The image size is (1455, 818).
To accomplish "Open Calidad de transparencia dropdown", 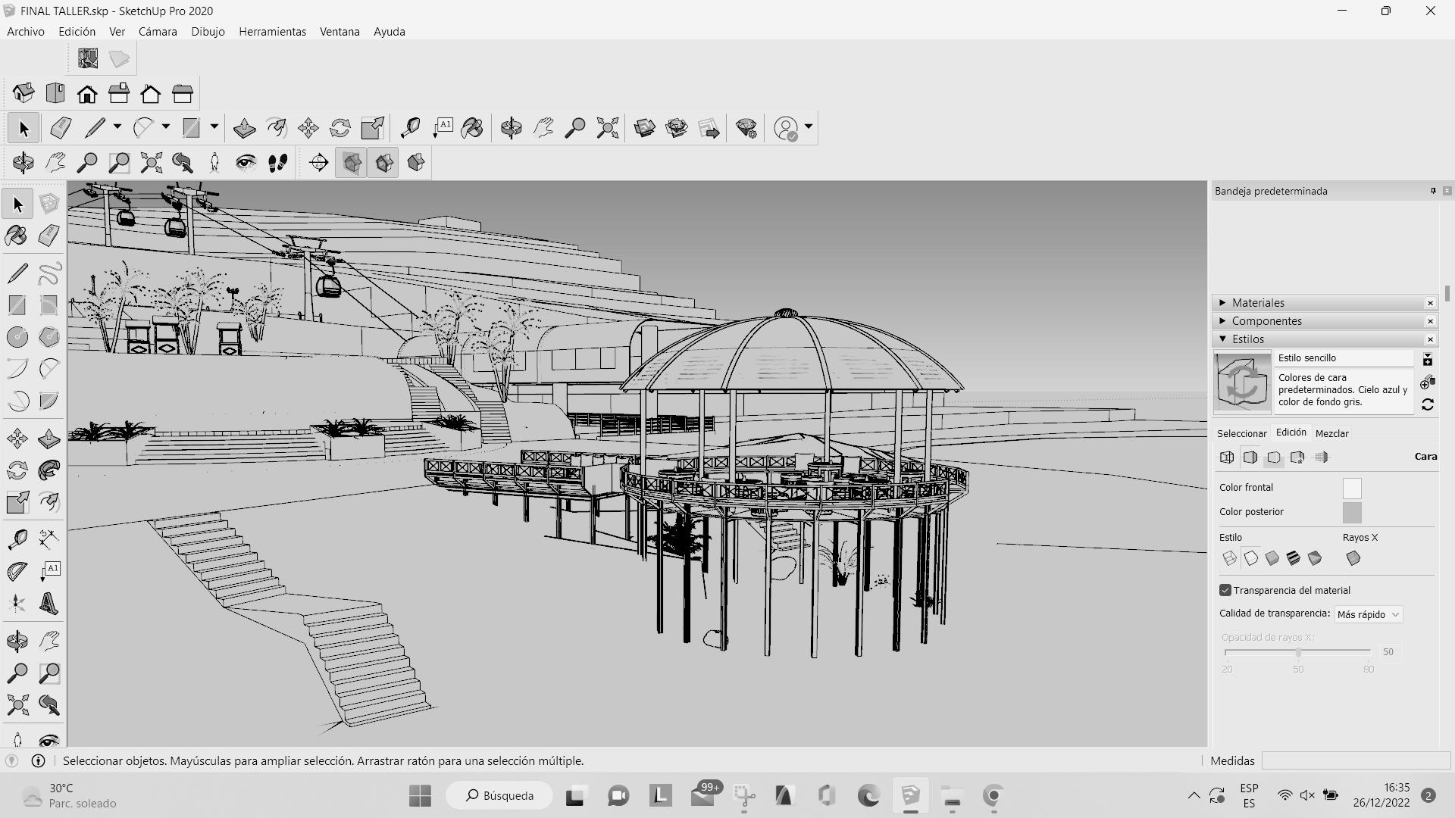I will 1369,614.
